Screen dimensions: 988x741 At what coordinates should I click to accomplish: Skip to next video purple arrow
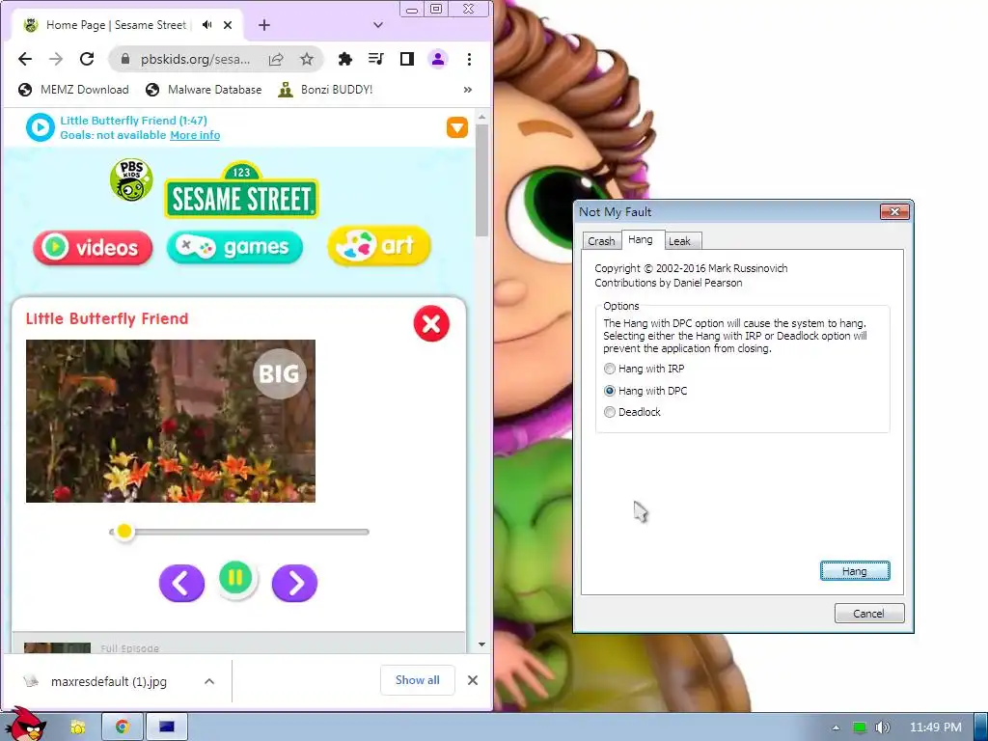coord(294,583)
